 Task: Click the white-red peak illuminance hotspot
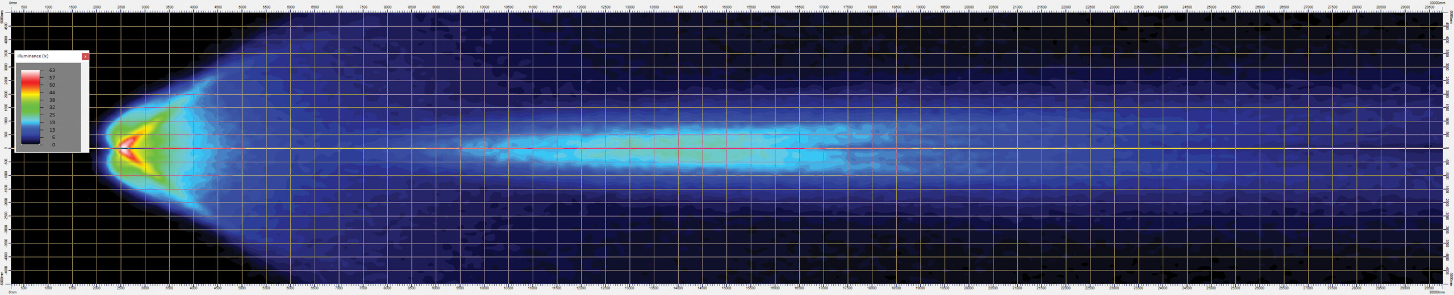(125, 146)
